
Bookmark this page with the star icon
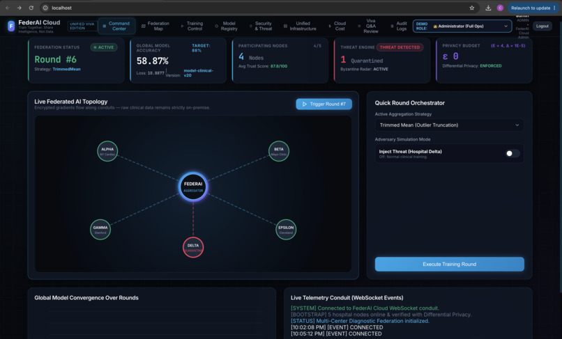point(471,8)
